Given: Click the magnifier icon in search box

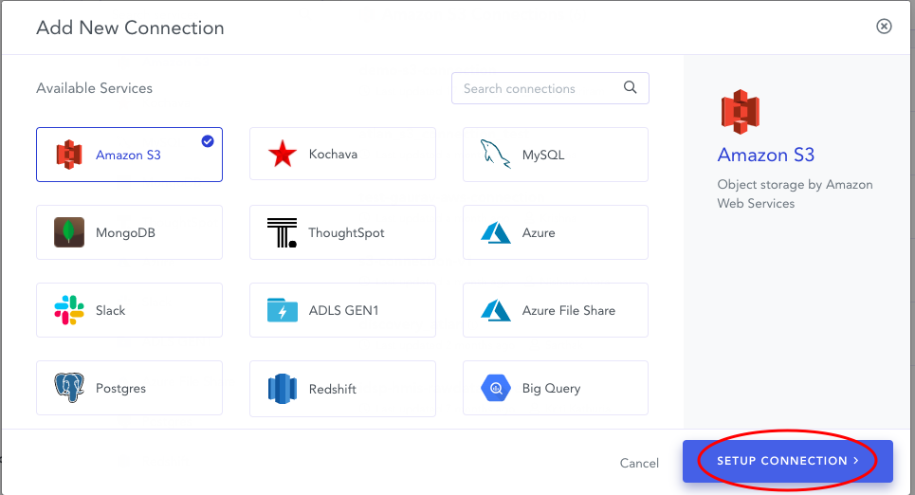Looking at the screenshot, I should (631, 87).
